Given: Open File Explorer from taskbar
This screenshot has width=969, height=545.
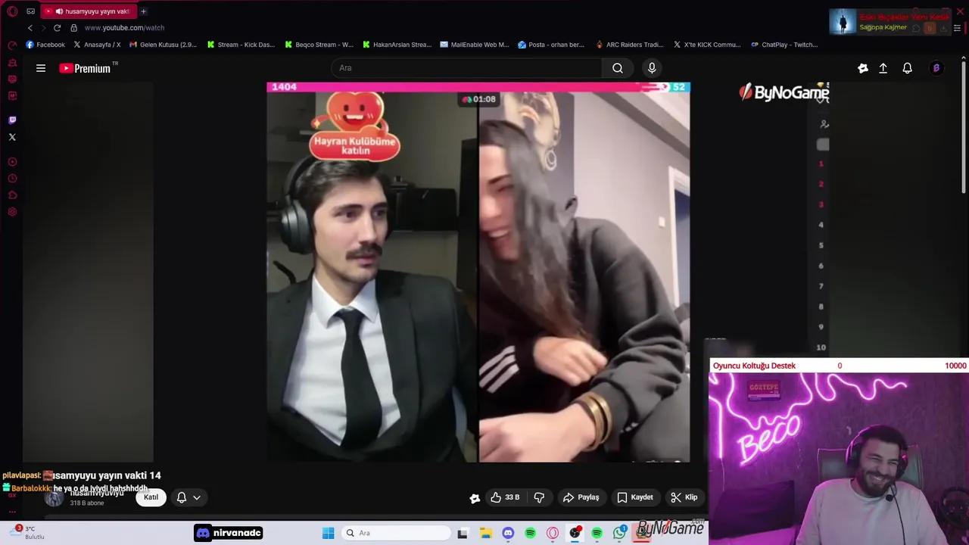Looking at the screenshot, I should click(485, 533).
